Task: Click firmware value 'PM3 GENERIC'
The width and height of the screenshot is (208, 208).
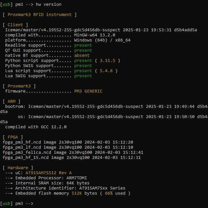Action: 88,91
